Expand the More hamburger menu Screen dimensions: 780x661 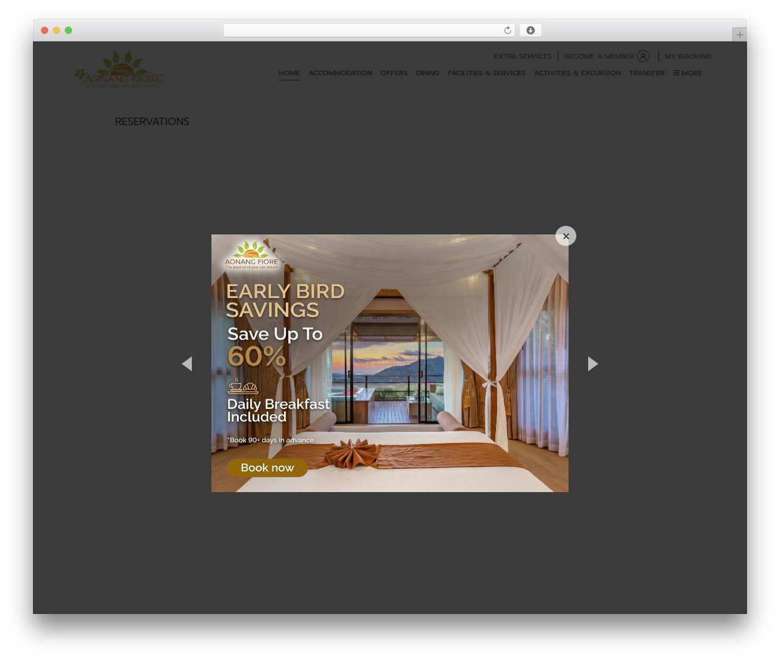(x=687, y=73)
